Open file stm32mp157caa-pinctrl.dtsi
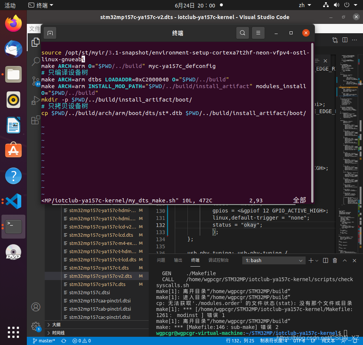This screenshot has height=345, width=363. [100, 301]
